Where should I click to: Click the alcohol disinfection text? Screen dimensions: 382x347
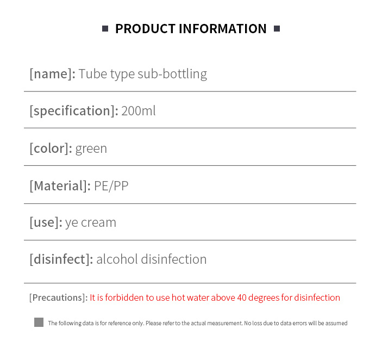[152, 259]
